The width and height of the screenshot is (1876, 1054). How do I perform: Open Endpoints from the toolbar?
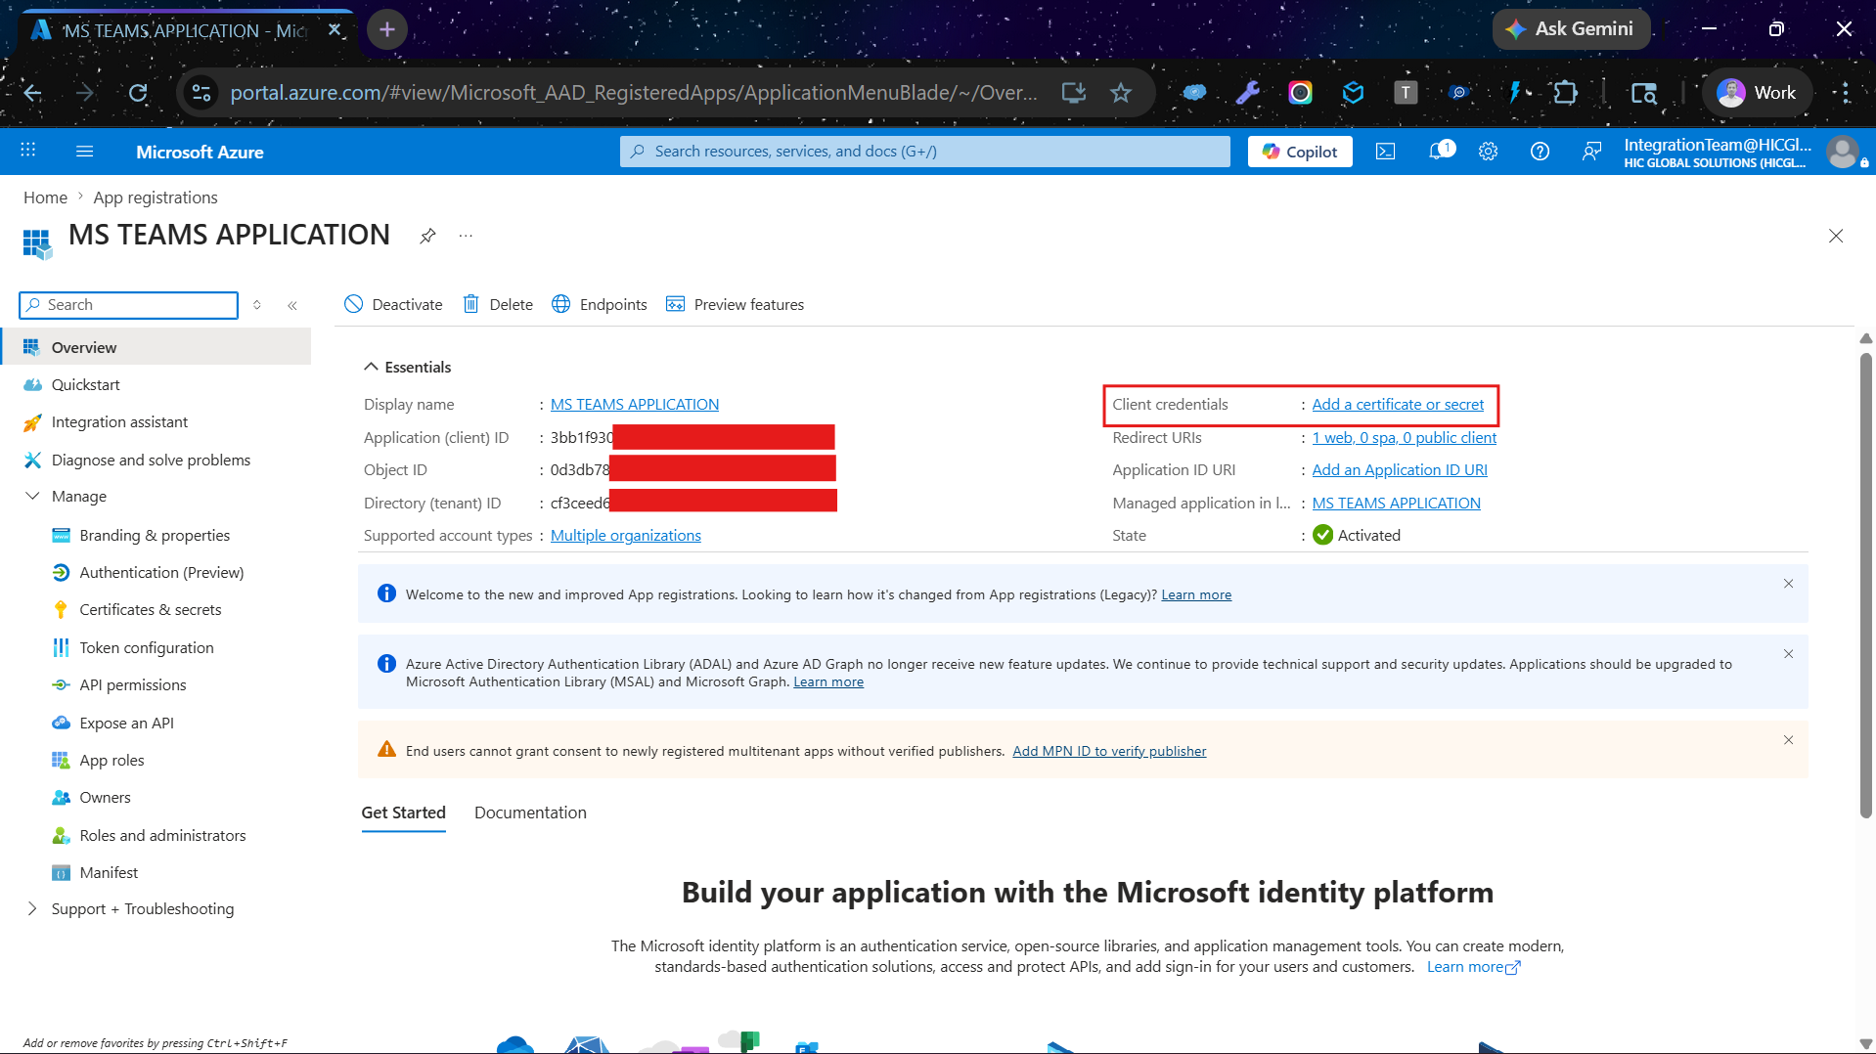coord(600,304)
